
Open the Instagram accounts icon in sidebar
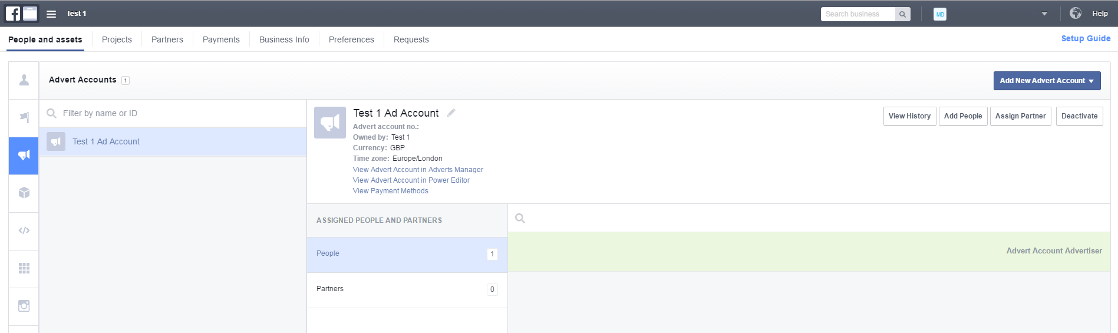point(24,306)
